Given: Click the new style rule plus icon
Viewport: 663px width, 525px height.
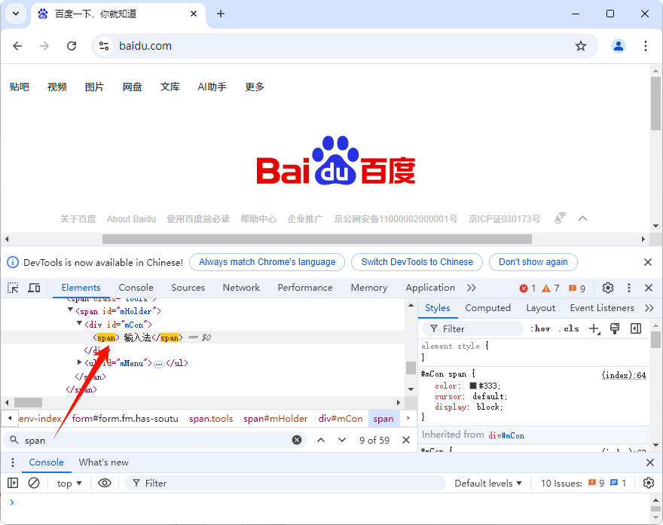Looking at the screenshot, I should [x=594, y=329].
